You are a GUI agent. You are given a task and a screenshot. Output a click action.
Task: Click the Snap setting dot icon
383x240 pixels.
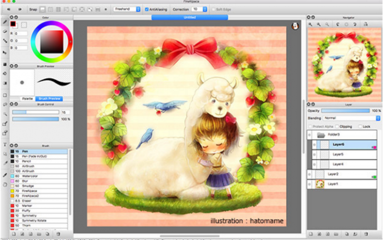pos(106,9)
